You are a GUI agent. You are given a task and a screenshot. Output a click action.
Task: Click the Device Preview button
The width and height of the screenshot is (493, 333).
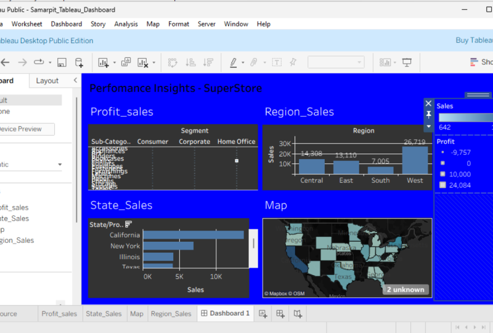(x=26, y=129)
